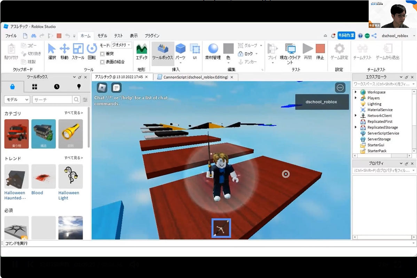
Task: Click カテゴリ すべて見る link
Action: (x=74, y=113)
